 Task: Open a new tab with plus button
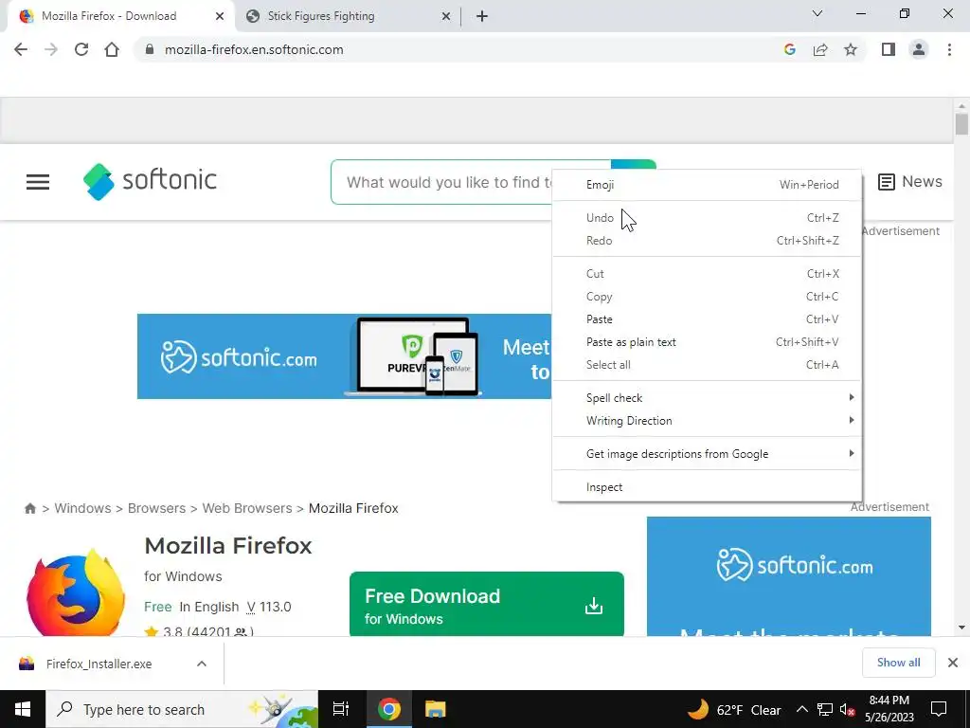click(x=482, y=16)
